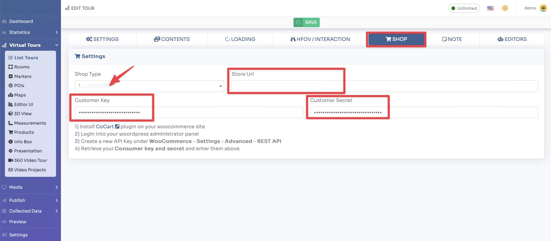Click the US flag language icon
The width and height of the screenshot is (551, 241).
[x=490, y=8]
